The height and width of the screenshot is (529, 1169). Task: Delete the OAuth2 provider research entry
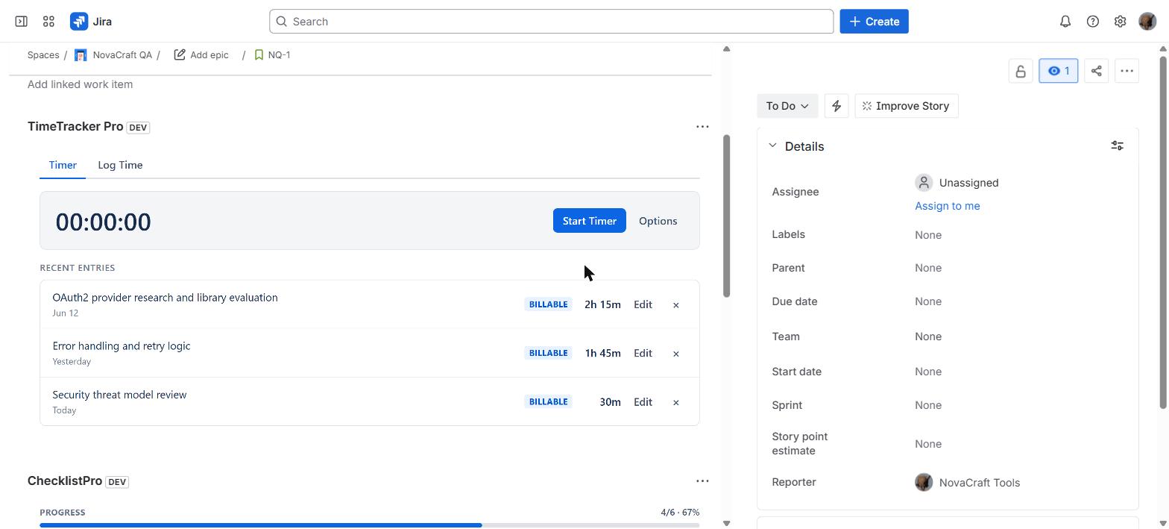(x=676, y=305)
